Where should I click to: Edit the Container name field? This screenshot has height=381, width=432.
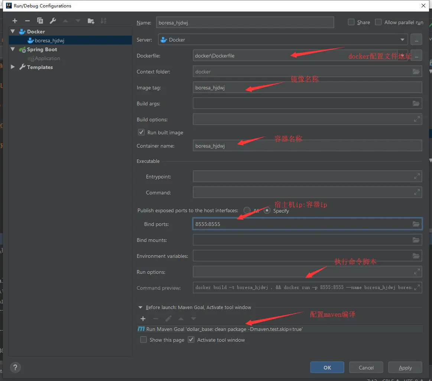pyautogui.click(x=307, y=145)
